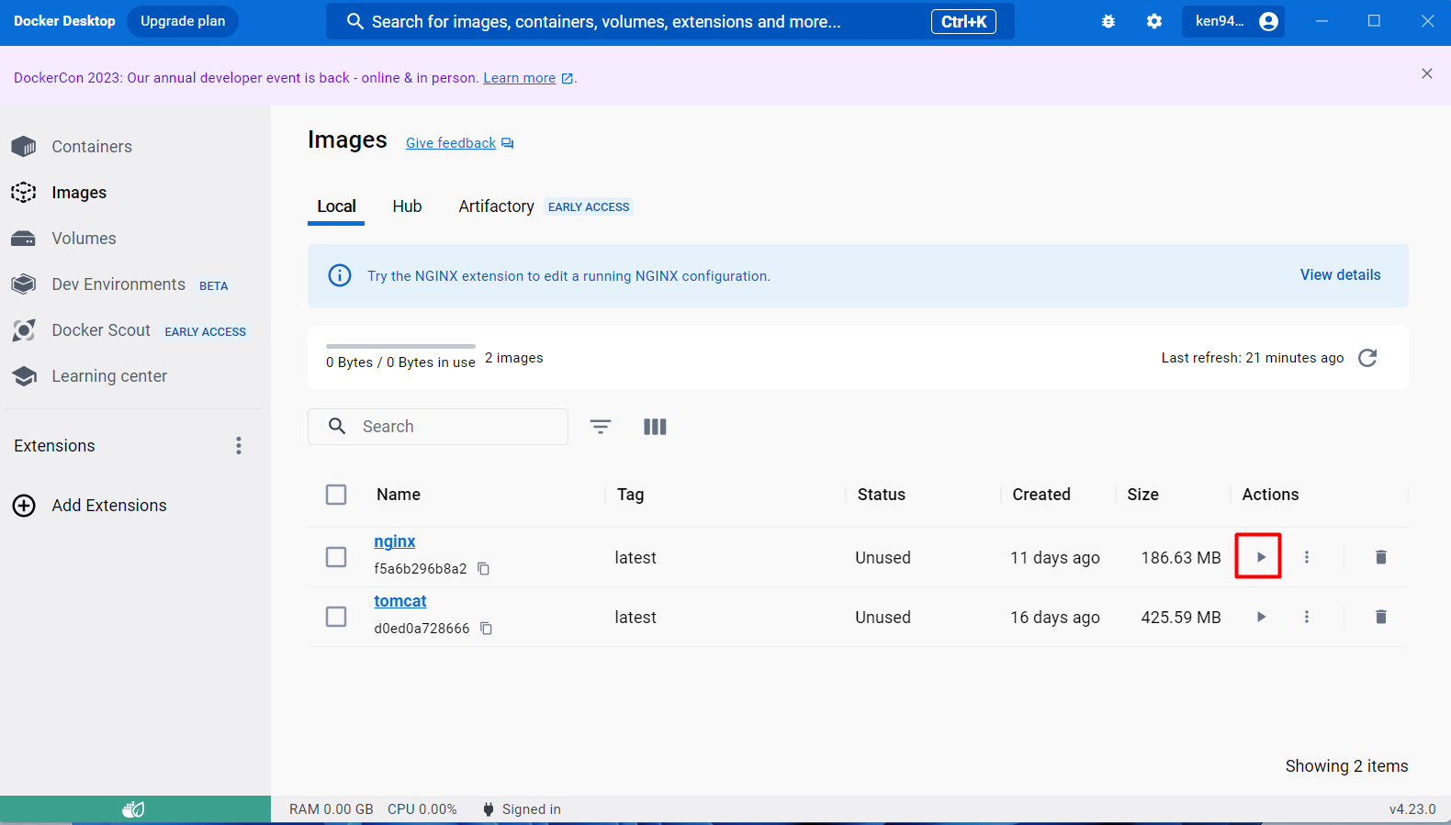Sort by the Tag column header

pos(630,495)
